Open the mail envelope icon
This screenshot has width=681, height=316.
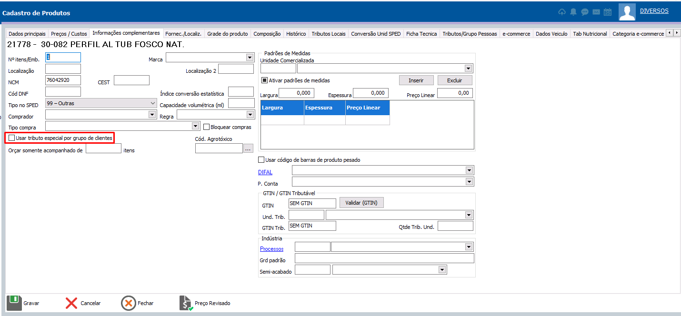(x=596, y=12)
